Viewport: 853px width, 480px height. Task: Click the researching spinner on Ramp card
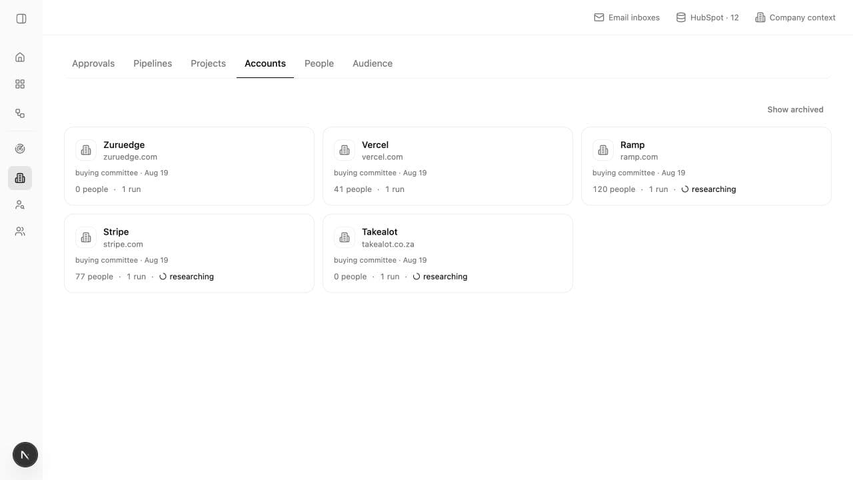[685, 189]
